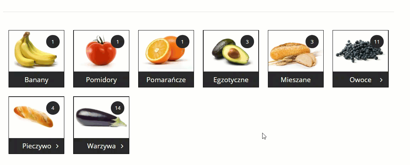Expand the Pieczywo category chevron
The image size is (410, 165).
57,146
